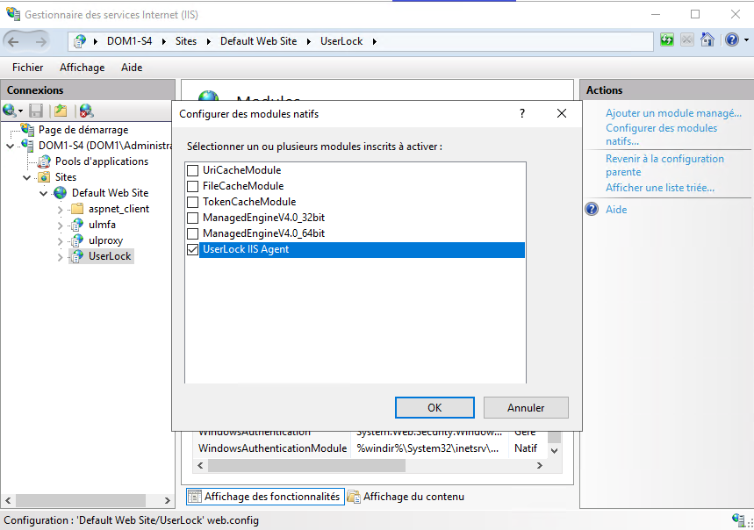
Task: Click modules list horizontal scrollbar thumb
Action: pos(306,465)
